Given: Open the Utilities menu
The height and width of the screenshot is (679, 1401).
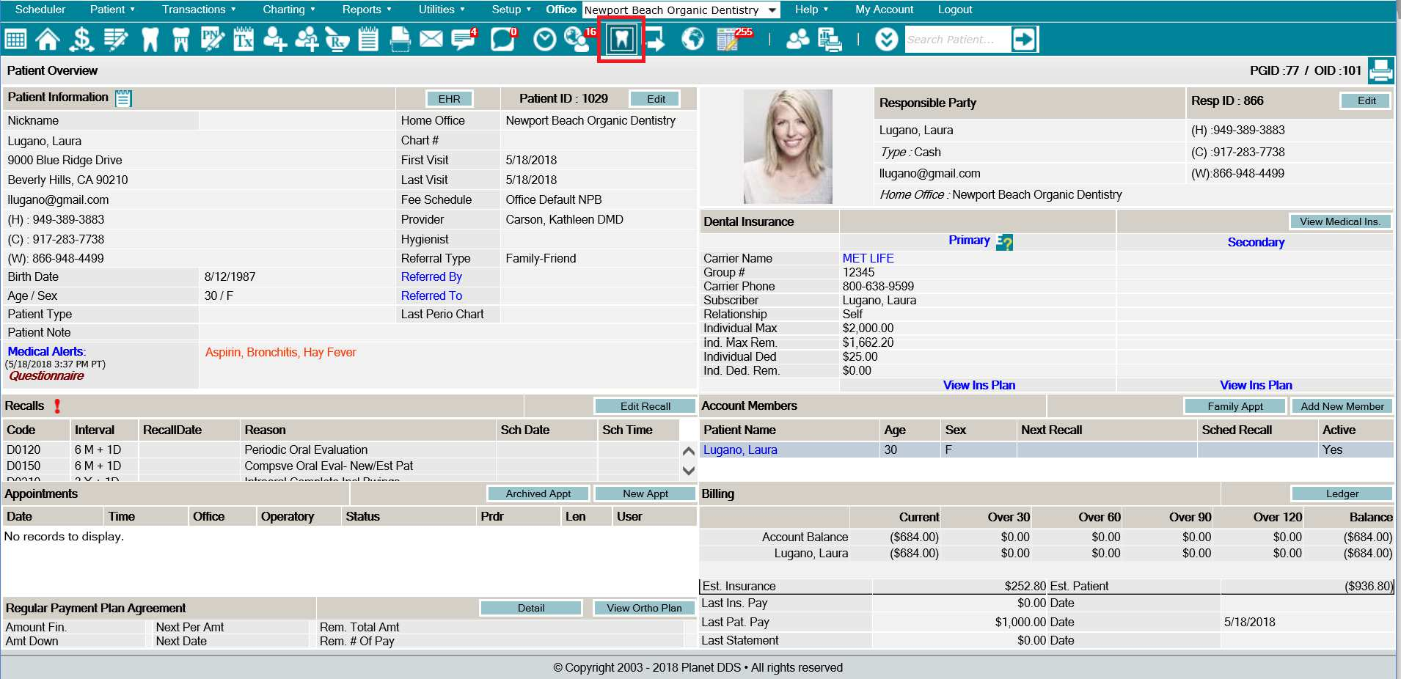Looking at the screenshot, I should click(x=442, y=10).
